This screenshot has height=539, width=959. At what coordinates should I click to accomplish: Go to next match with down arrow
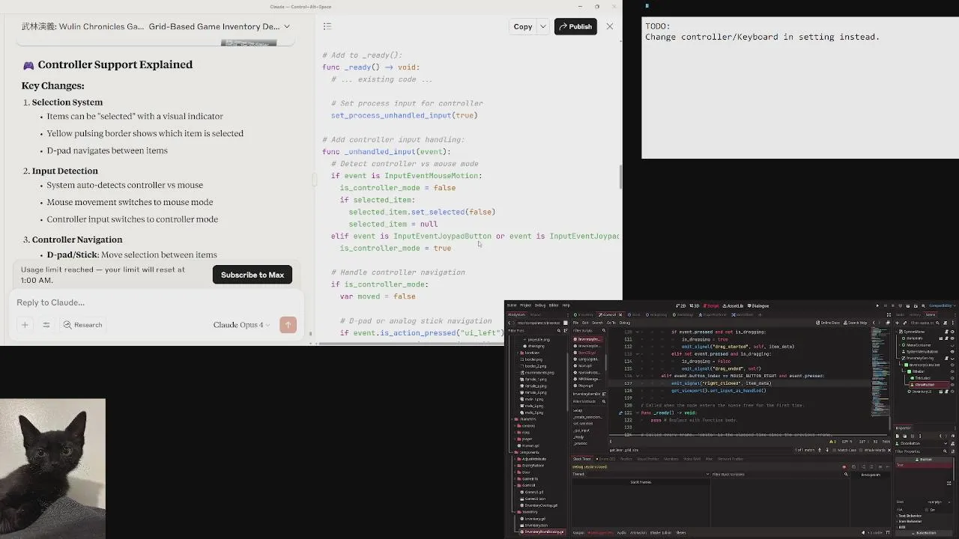click(827, 450)
